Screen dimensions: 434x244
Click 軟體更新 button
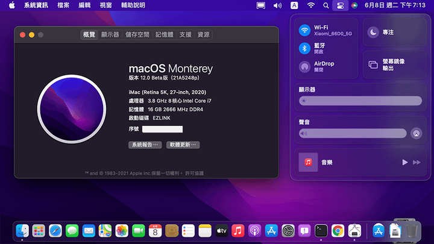[x=183, y=145]
